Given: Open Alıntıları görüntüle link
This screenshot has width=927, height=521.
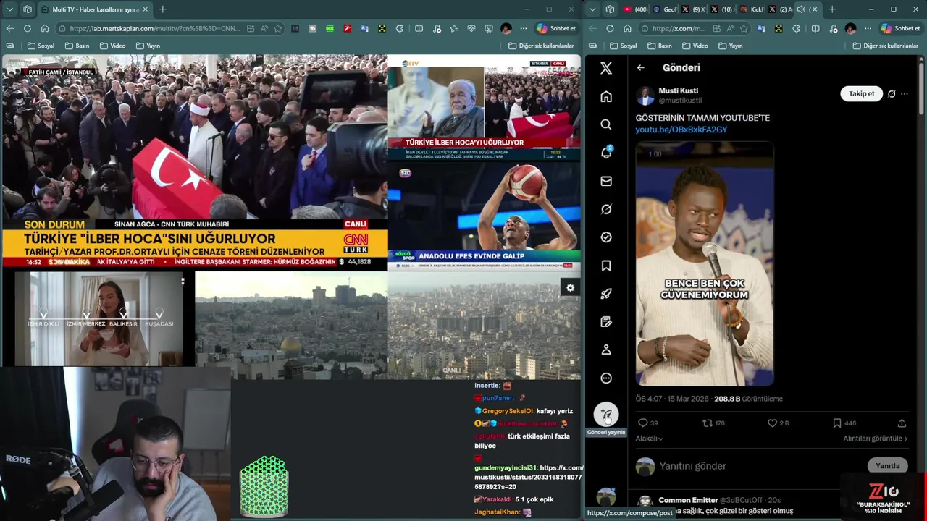Looking at the screenshot, I should 875,439.
